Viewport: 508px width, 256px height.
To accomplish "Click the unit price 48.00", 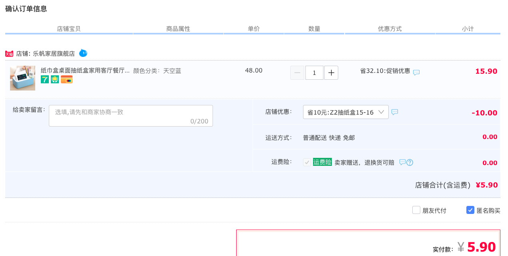I will [254, 71].
